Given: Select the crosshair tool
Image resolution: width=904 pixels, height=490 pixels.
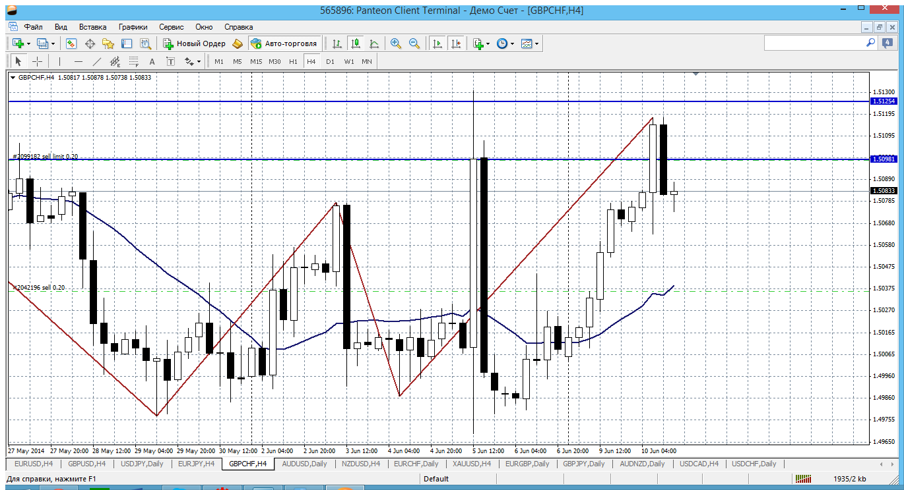Looking at the screenshot, I should point(38,61).
